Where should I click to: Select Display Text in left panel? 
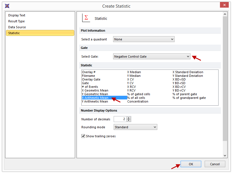point(17,15)
